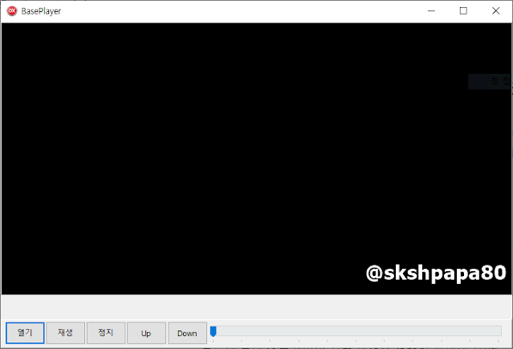Click the second tick mark under the seek slider
The image size is (513, 349).
click(242, 341)
